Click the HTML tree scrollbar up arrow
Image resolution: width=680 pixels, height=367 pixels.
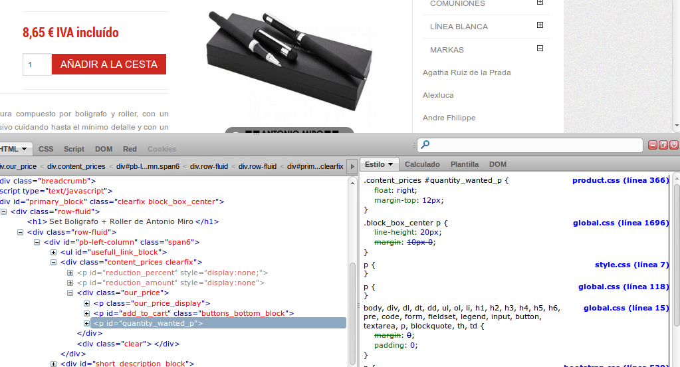352,183
